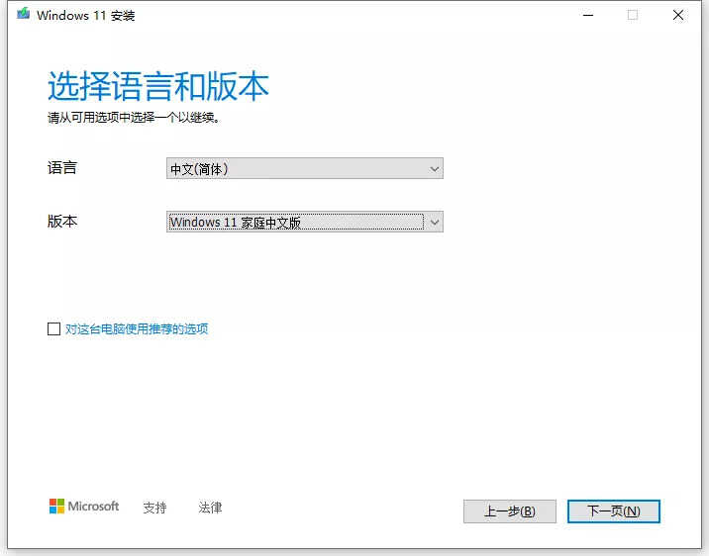Click the 语言 label
This screenshot has height=556, width=709.
62,168
